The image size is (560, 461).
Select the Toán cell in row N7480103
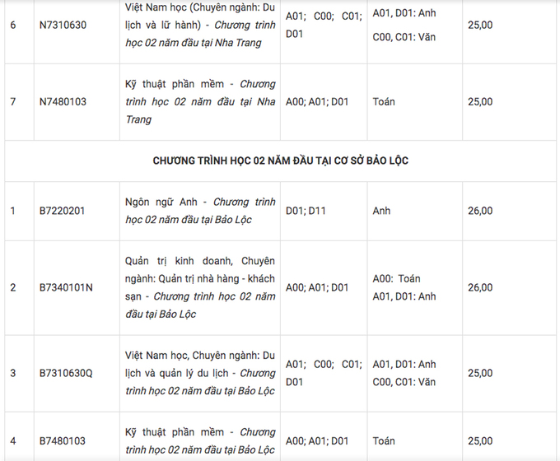[384, 101]
